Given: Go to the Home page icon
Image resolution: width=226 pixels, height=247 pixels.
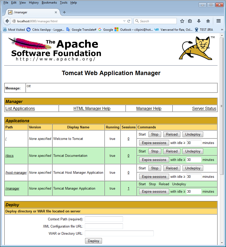Looking at the screenshot, I should click(x=208, y=21).
